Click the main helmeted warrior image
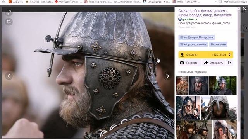 [88, 75]
